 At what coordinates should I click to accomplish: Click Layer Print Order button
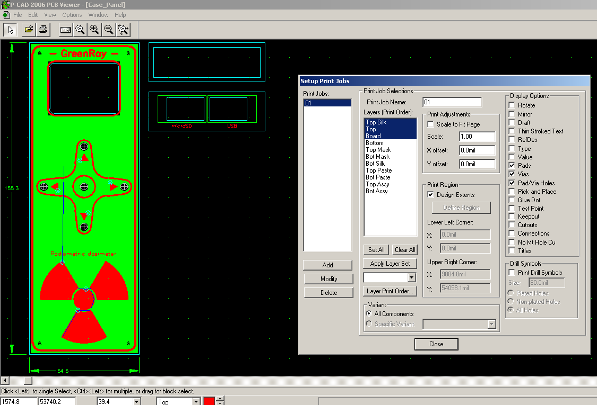pyautogui.click(x=390, y=291)
